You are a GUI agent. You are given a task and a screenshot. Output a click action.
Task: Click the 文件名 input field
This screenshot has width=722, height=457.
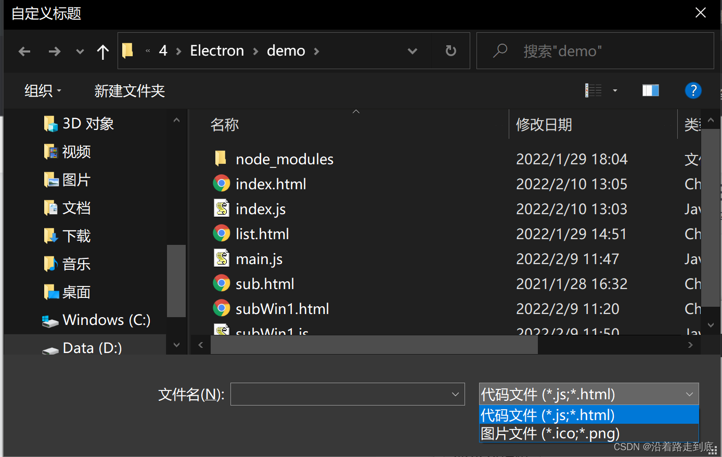click(347, 394)
